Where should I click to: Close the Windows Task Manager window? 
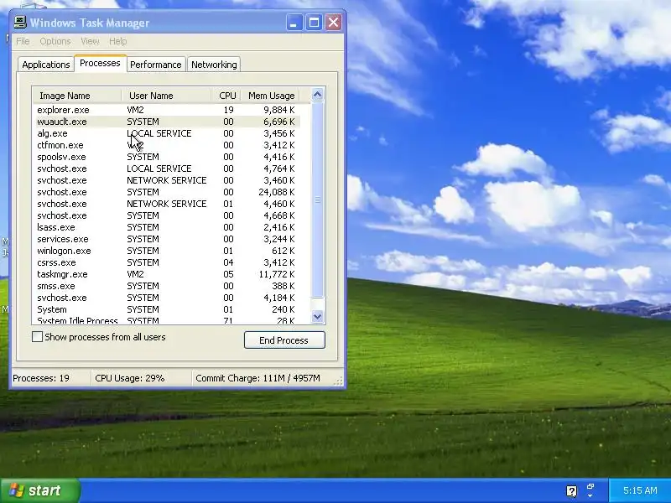333,23
